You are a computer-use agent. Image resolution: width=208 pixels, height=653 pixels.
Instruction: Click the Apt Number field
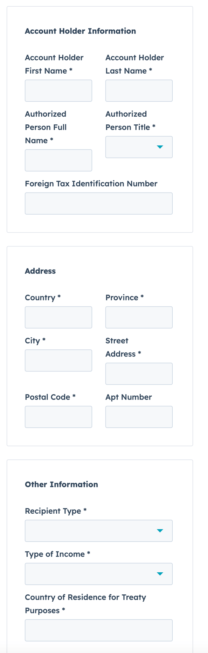139,417
